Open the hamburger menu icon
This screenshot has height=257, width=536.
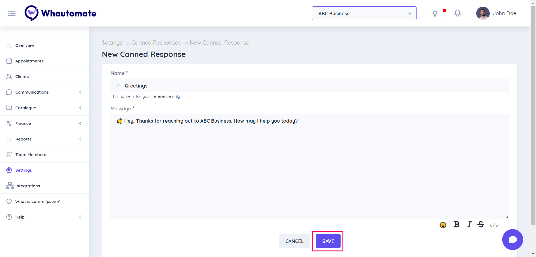click(12, 13)
